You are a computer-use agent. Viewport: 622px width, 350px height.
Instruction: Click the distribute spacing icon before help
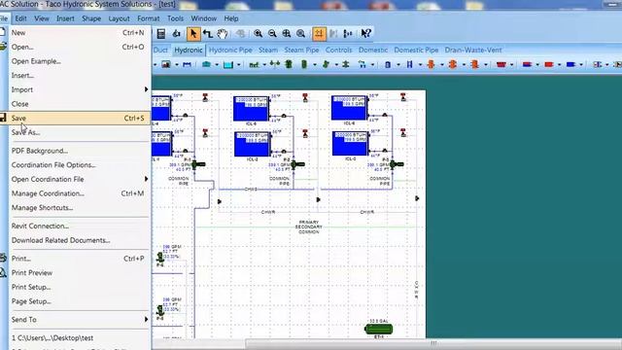pyautogui.click(x=348, y=34)
